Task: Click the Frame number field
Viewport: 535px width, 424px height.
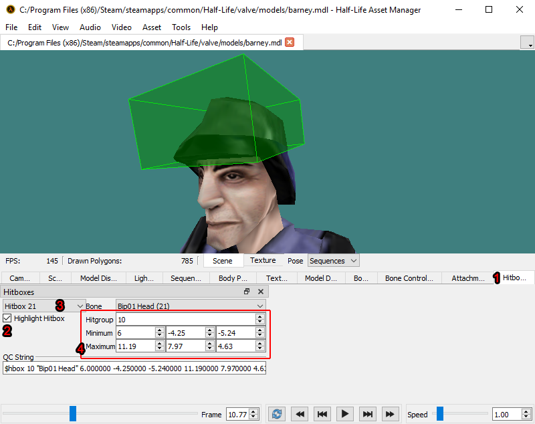Action: pyautogui.click(x=238, y=414)
